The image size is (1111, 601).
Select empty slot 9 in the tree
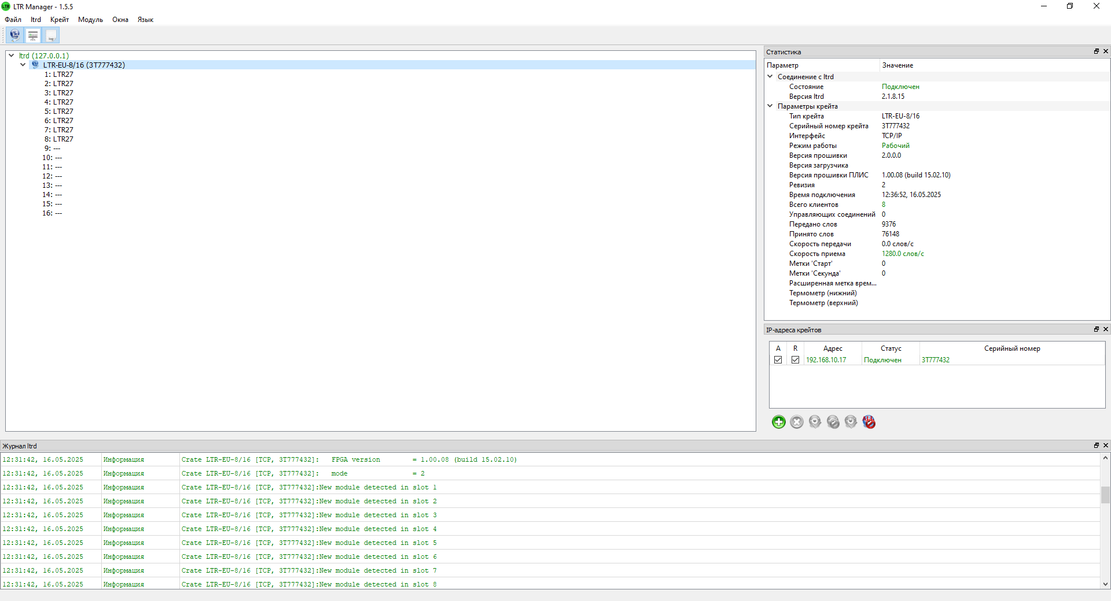tap(53, 148)
